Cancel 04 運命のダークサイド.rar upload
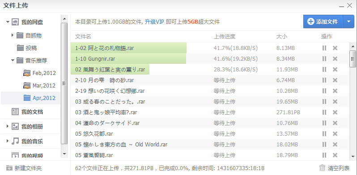Screen dimensions: 357x175 click(335, 123)
